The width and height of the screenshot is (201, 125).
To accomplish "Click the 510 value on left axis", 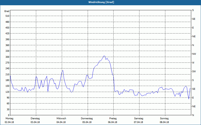I will (8, 16).
